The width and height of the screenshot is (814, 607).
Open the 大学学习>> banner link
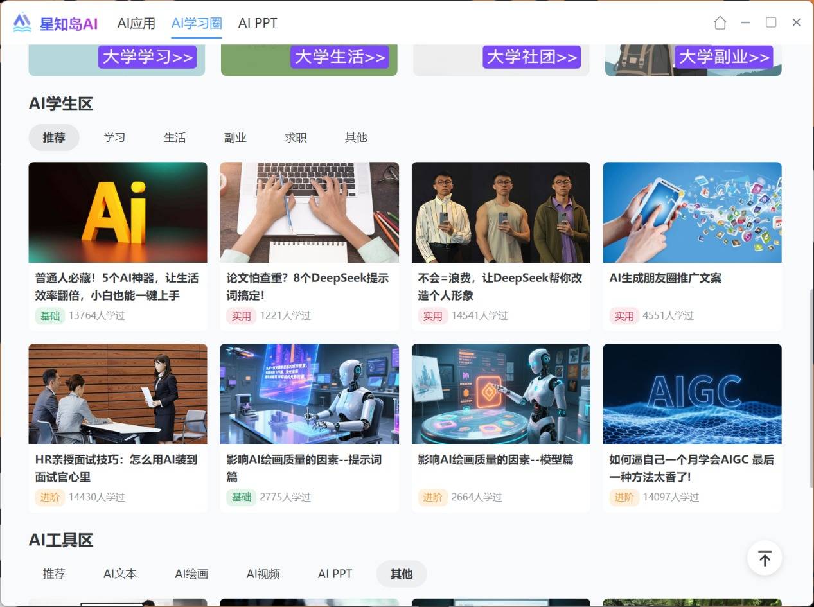point(147,57)
